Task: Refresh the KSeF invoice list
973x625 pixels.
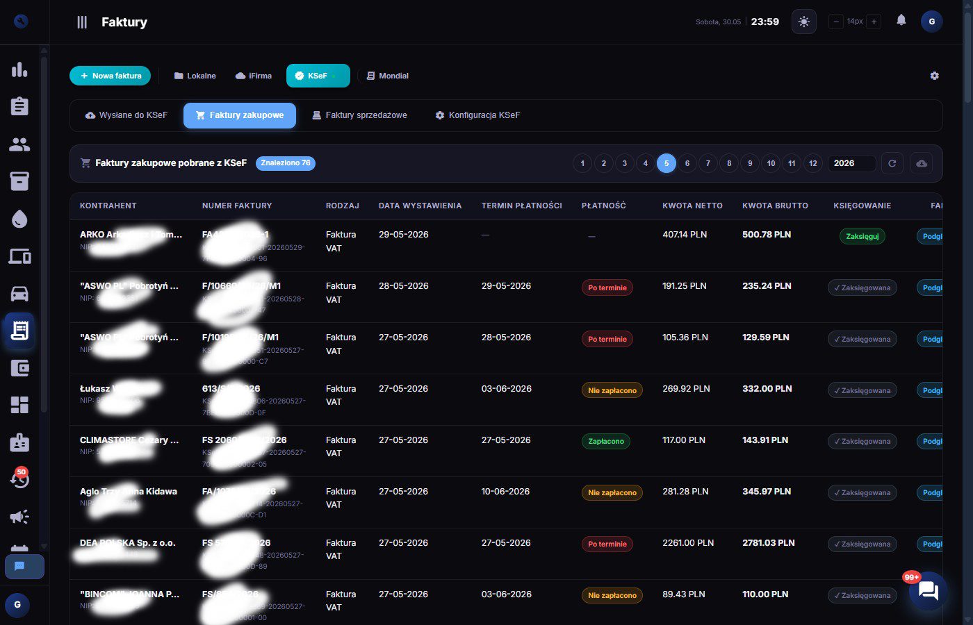Action: (x=892, y=163)
